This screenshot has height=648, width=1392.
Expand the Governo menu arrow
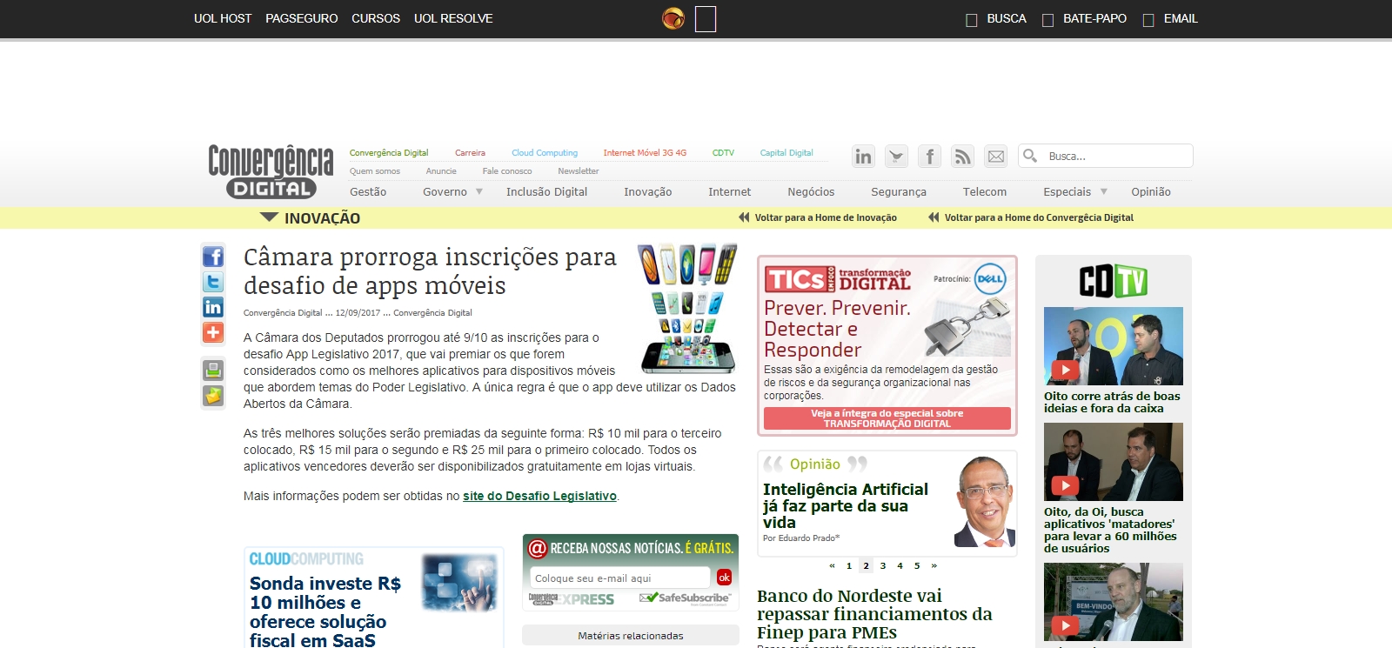[x=478, y=191]
